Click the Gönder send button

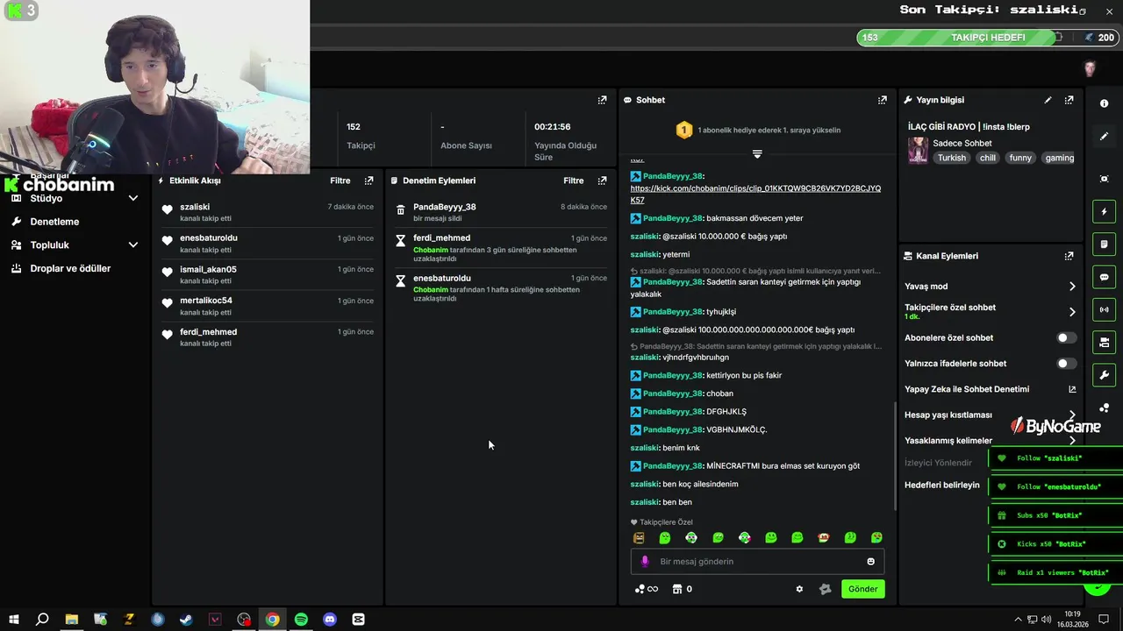pyautogui.click(x=862, y=589)
